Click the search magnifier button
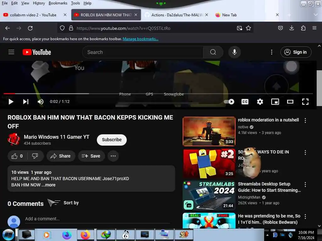Viewport: 322px width, 241px height. click(213, 52)
